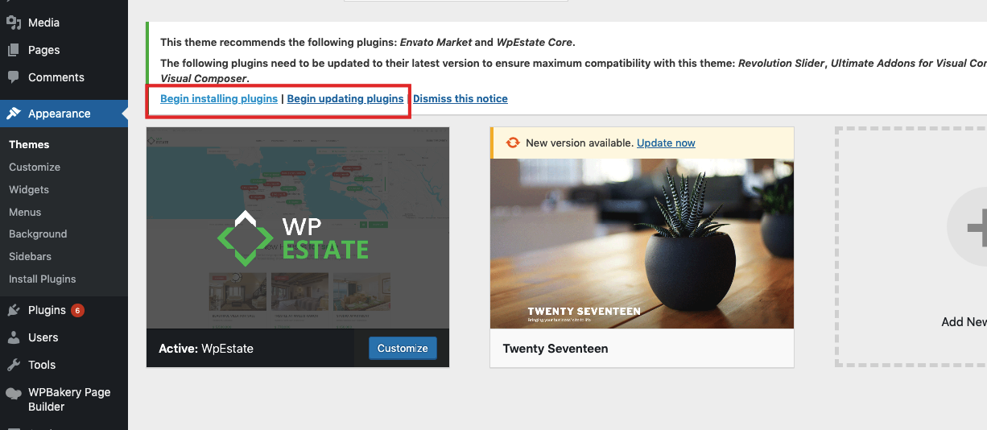Open the Widgets submenu item
987x430 pixels.
point(29,189)
